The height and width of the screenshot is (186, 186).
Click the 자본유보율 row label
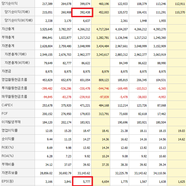(x=10, y=173)
